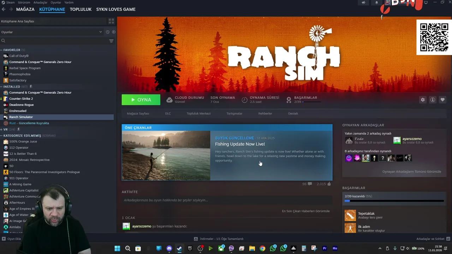Open the Tepetaklak achievement icon
This screenshot has width=452, height=254.
(350, 216)
